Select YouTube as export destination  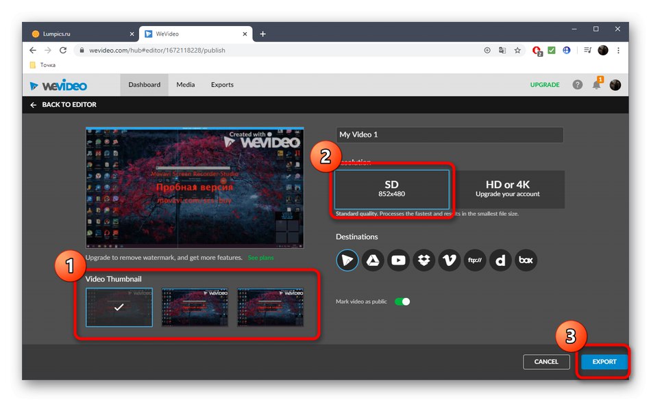click(398, 260)
